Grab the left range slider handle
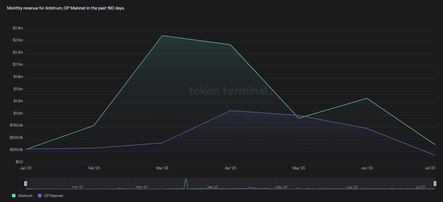This screenshot has width=443, height=202. 25,184
